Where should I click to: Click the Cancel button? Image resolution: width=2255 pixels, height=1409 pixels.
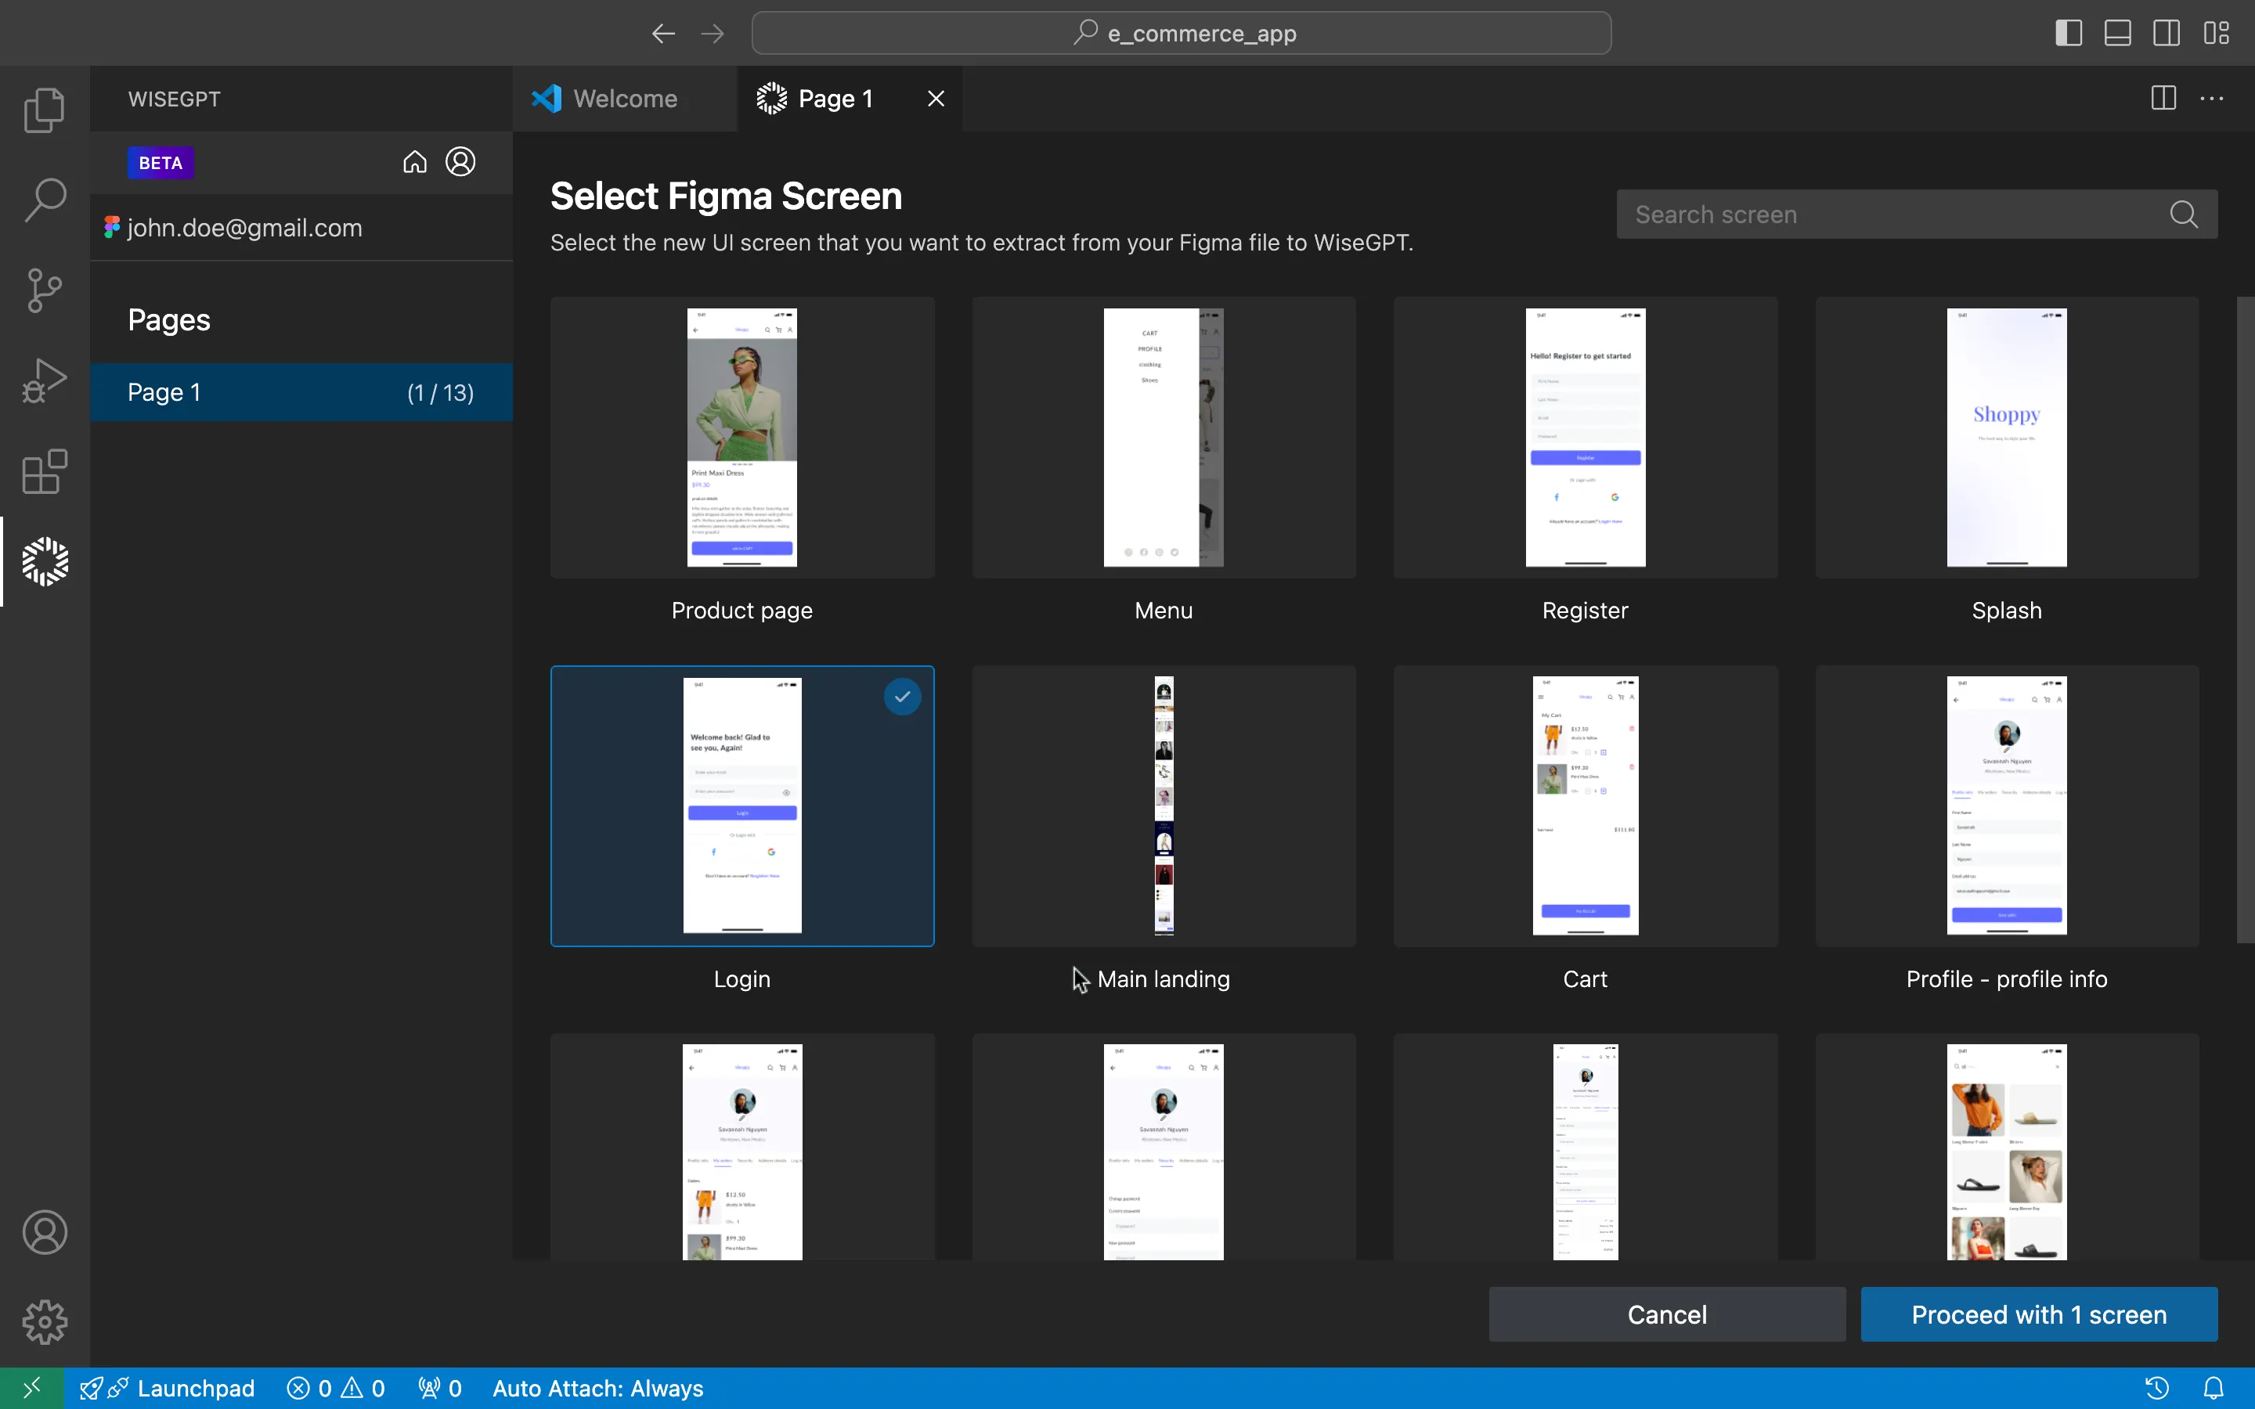click(1665, 1315)
